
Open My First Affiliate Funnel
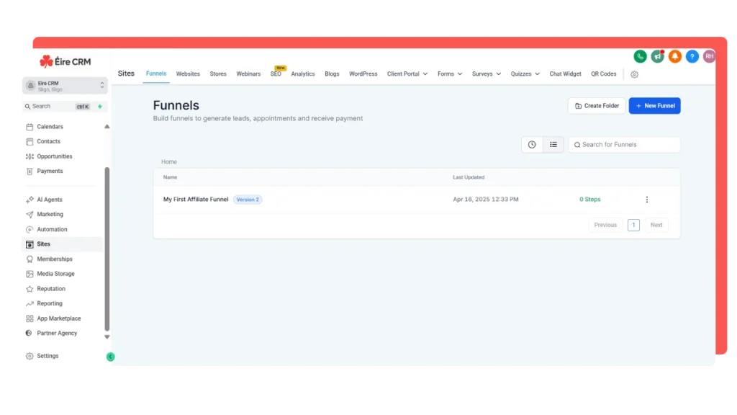[x=196, y=200]
